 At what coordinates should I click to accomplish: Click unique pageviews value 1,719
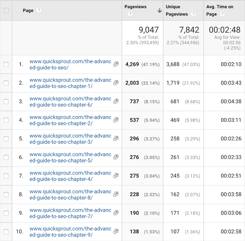[x=173, y=83]
